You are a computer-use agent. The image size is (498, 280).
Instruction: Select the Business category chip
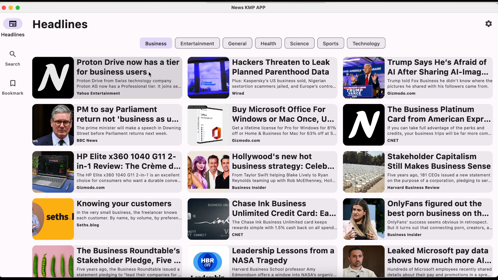pyautogui.click(x=156, y=43)
